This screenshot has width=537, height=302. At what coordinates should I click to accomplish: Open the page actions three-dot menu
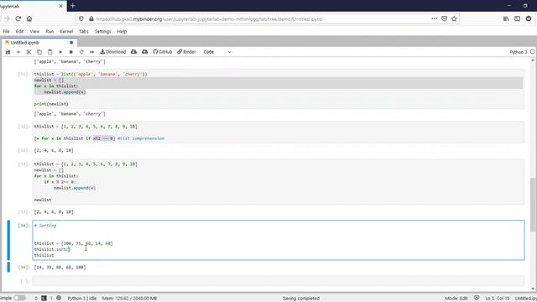(435, 18)
